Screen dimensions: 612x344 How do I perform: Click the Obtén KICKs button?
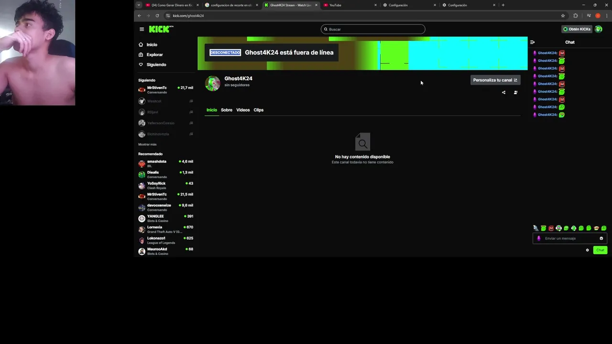tap(577, 29)
